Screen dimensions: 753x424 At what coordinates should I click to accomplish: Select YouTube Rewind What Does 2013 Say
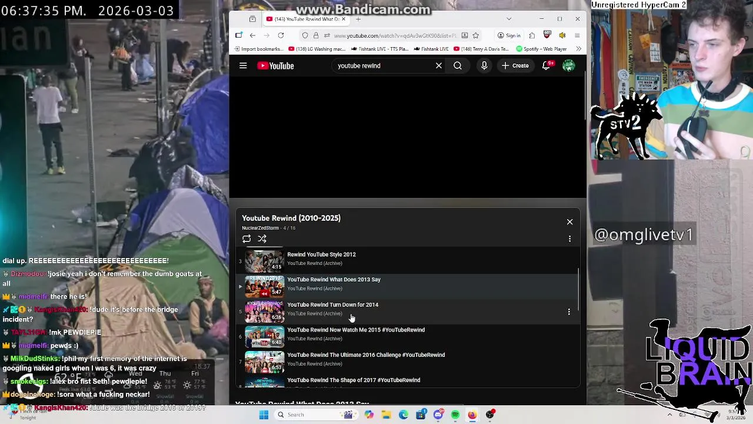click(x=334, y=280)
